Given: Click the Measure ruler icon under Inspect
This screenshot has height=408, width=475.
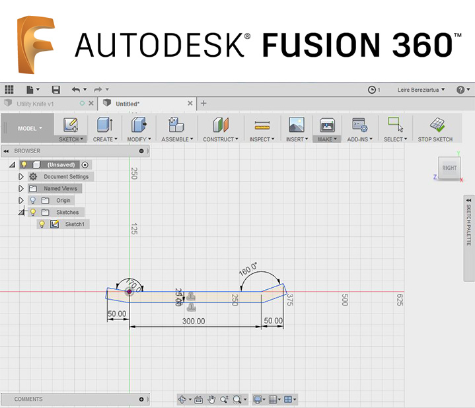Looking at the screenshot, I should click(x=262, y=125).
